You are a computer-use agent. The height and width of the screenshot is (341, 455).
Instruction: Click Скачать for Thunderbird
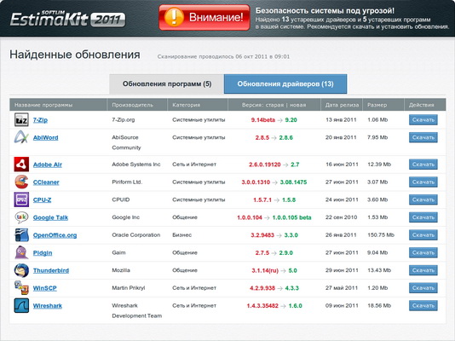click(x=423, y=270)
